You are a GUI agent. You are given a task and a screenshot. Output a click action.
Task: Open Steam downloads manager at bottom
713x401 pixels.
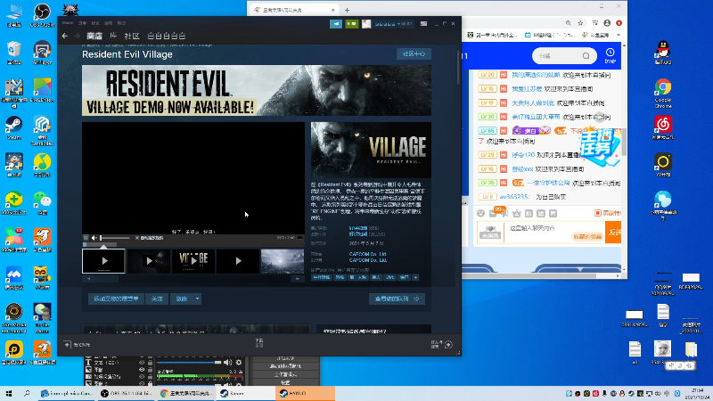[x=259, y=343]
